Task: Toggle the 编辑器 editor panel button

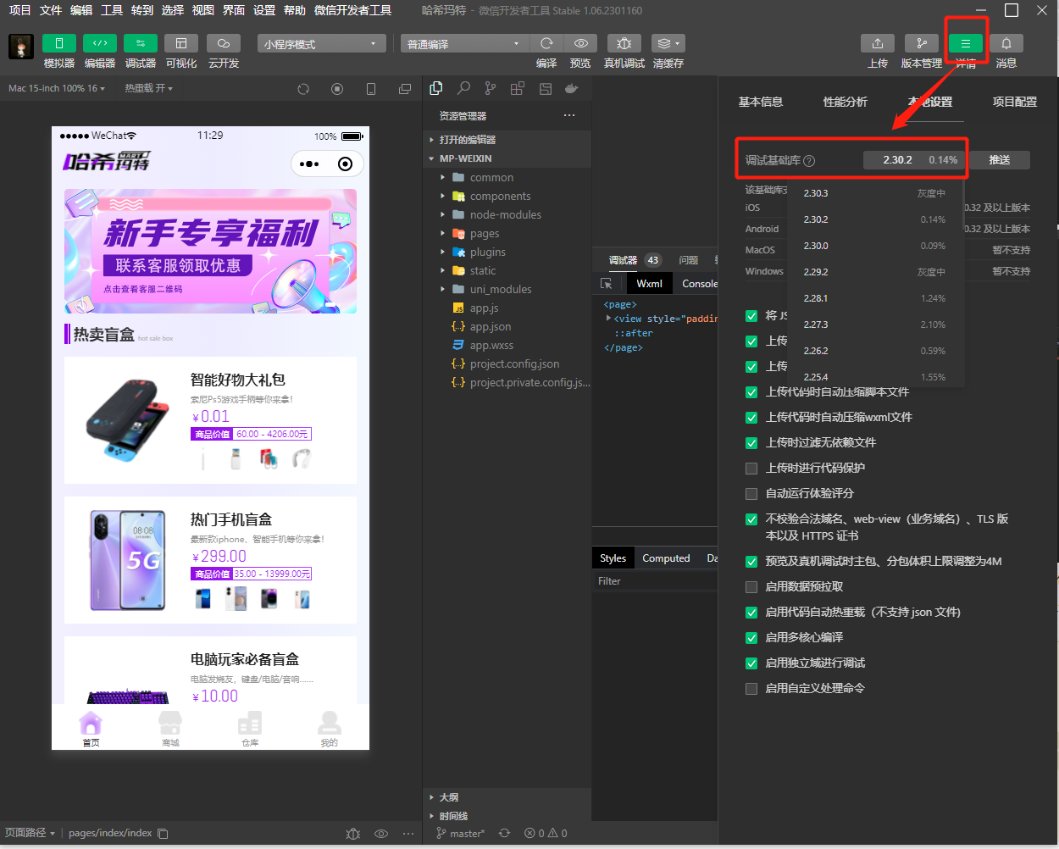Action: (x=100, y=43)
